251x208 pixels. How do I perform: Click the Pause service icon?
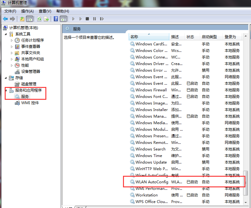95,19
